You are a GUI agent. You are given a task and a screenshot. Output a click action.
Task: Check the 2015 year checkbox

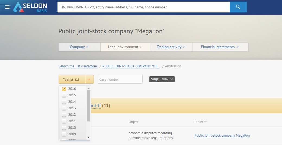pyautogui.click(x=64, y=95)
